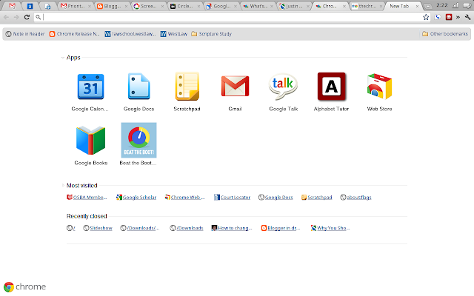Click the reload page icon
Viewport: 474px width, 296px height.
pyautogui.click(x=27, y=17)
